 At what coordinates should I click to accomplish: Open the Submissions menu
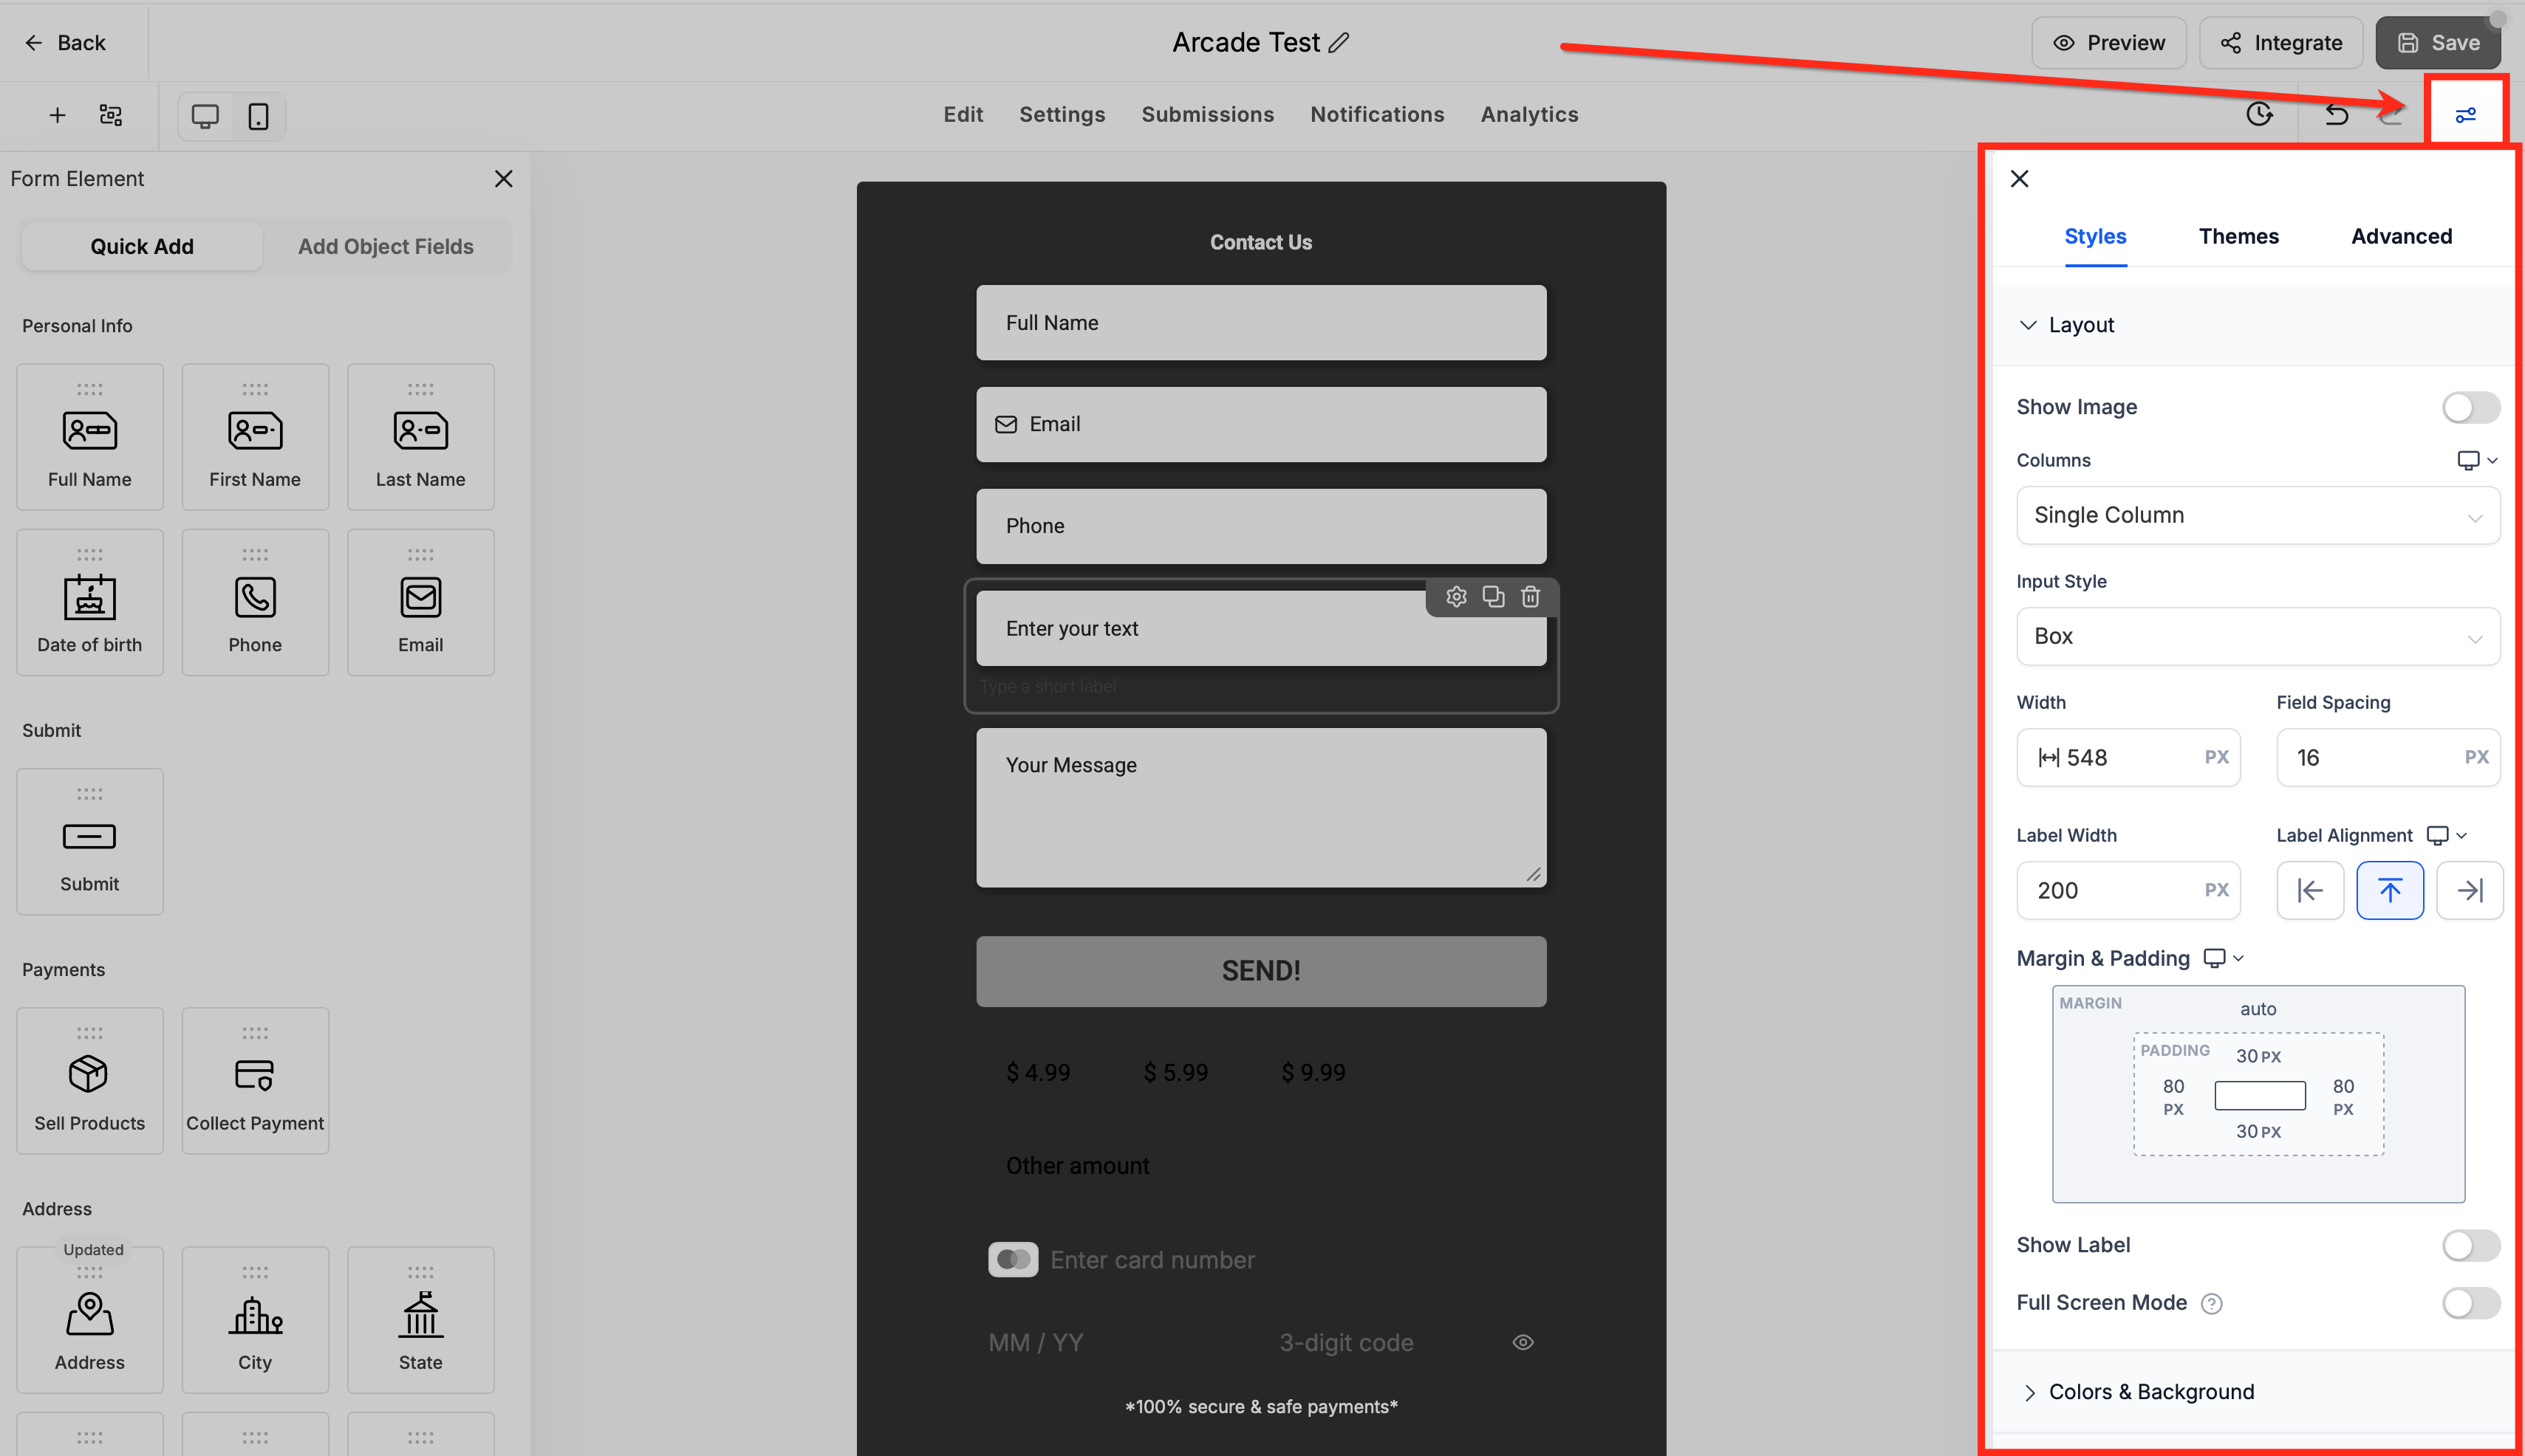point(1208,115)
